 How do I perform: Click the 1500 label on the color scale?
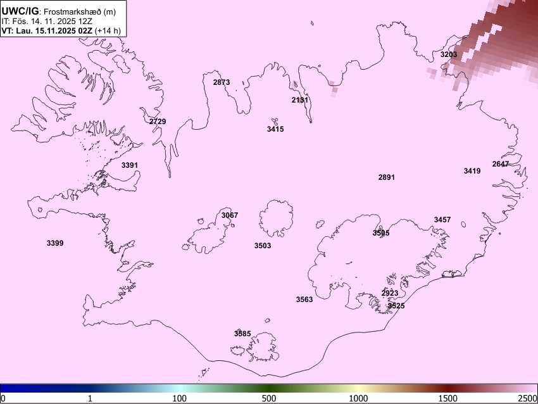pos(448,398)
